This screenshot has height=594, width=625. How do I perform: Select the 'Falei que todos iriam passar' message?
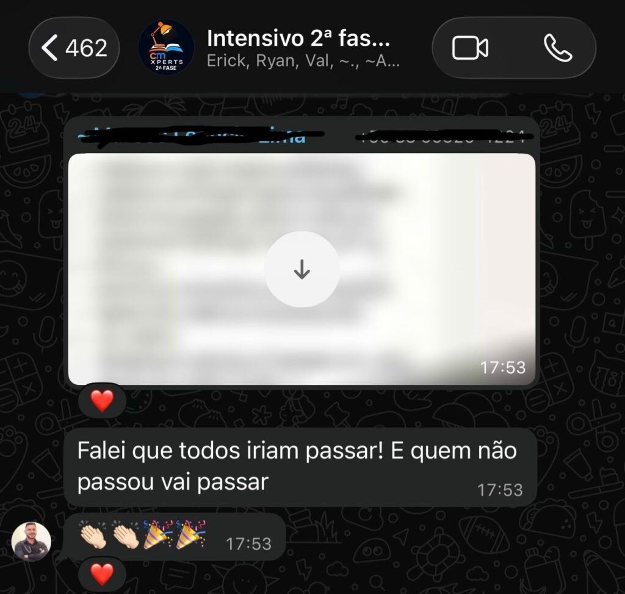click(x=300, y=467)
